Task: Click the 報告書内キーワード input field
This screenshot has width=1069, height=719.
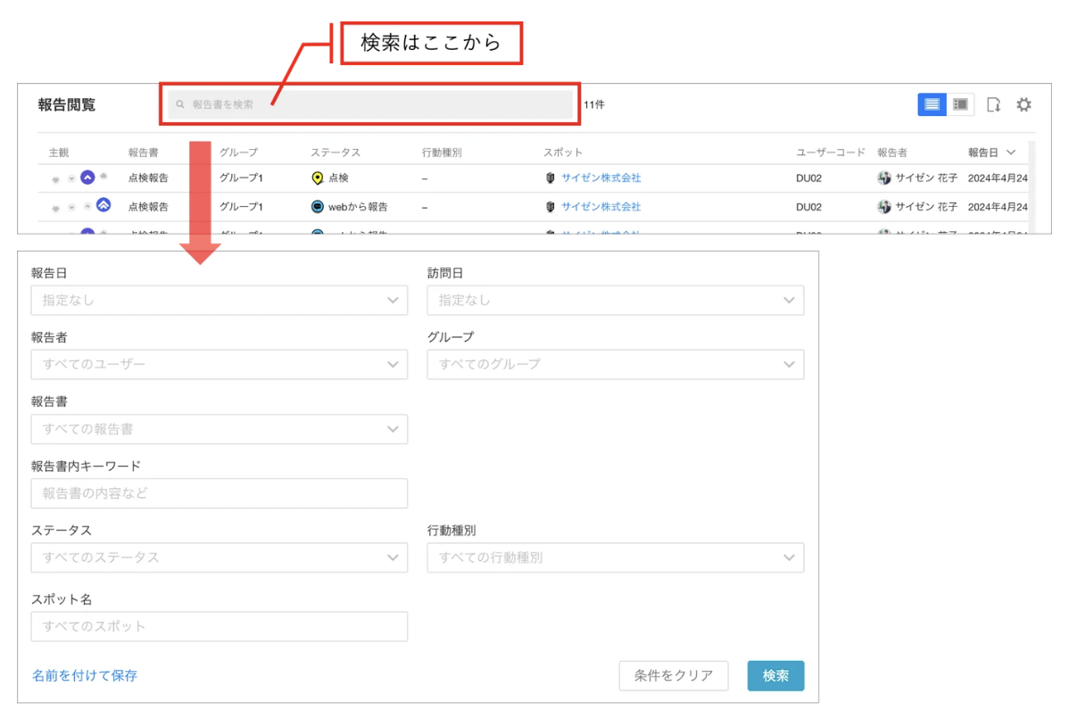Action: [219, 493]
